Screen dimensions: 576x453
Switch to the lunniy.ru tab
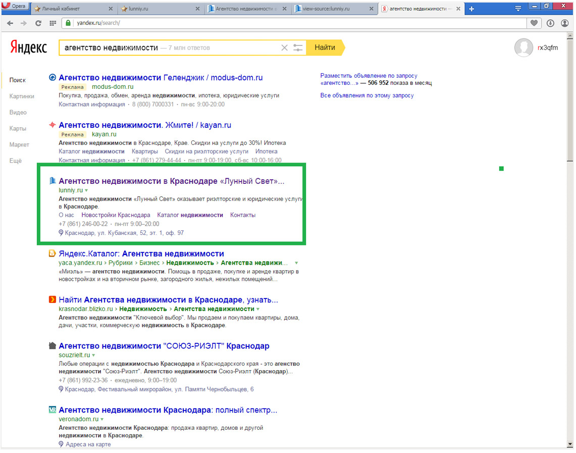point(161,9)
